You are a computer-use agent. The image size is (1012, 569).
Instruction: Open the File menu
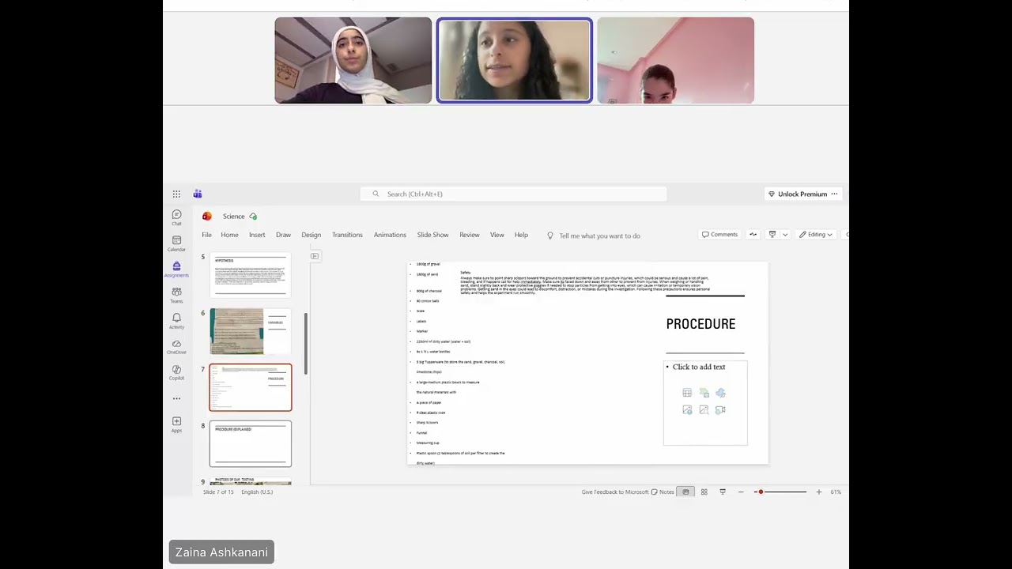206,235
